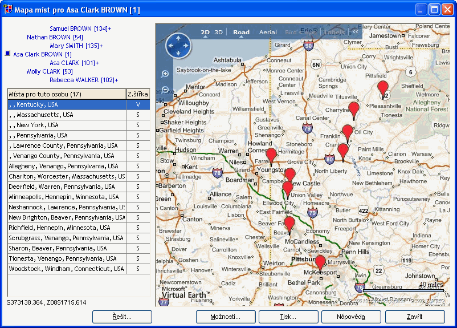This screenshot has height=328, width=457.
Task: Select Road map style
Action: pos(241,32)
